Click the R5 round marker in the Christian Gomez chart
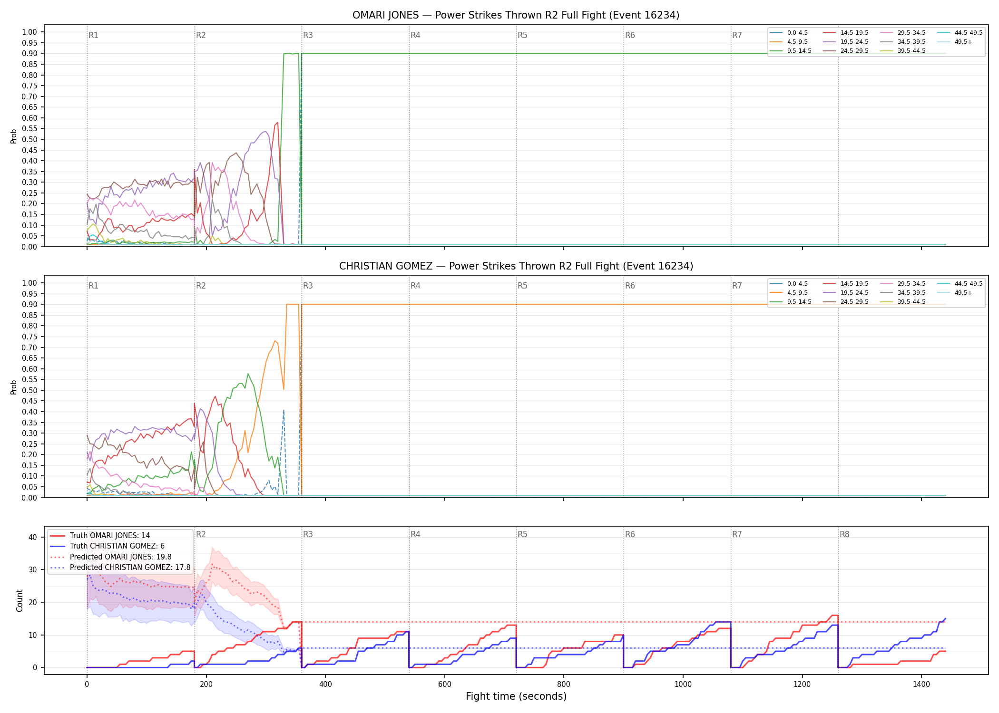The height and width of the screenshot is (713, 999). [x=522, y=286]
